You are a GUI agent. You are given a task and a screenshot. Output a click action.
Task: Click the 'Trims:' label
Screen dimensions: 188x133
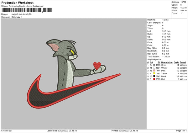point(150,28)
